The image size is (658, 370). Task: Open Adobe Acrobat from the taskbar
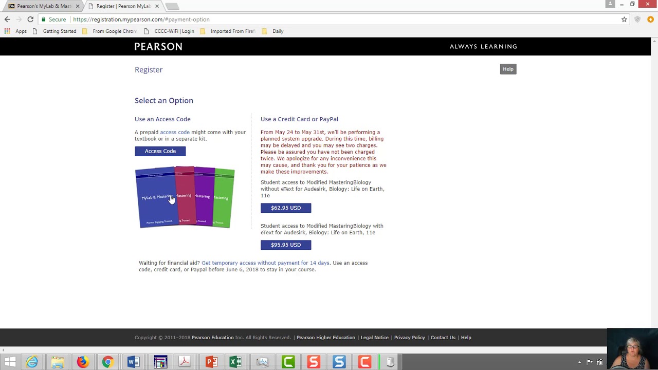click(x=185, y=362)
